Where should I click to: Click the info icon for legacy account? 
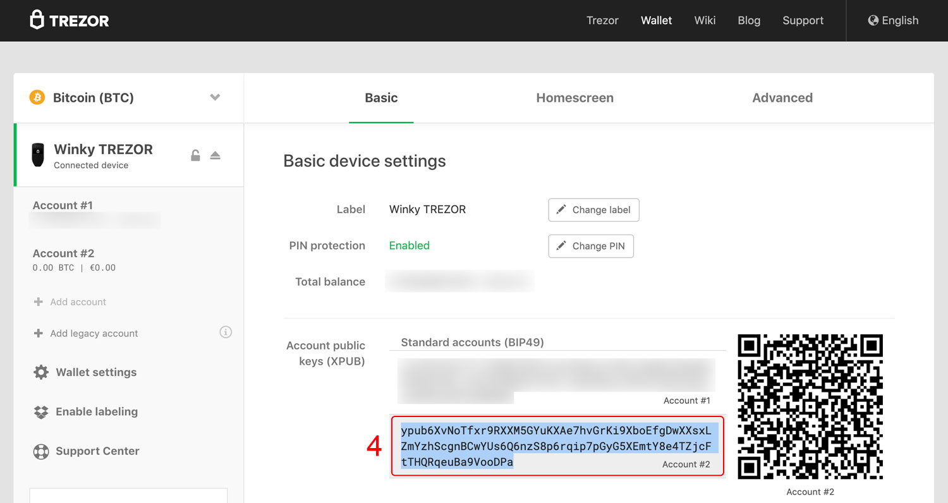[x=226, y=332]
